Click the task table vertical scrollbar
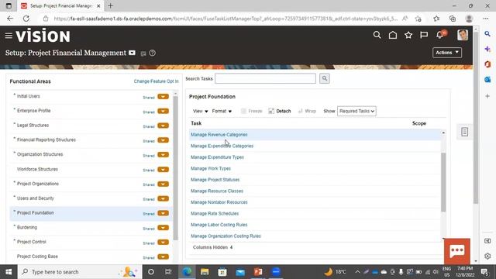This screenshot has width=496, height=279. [443, 182]
